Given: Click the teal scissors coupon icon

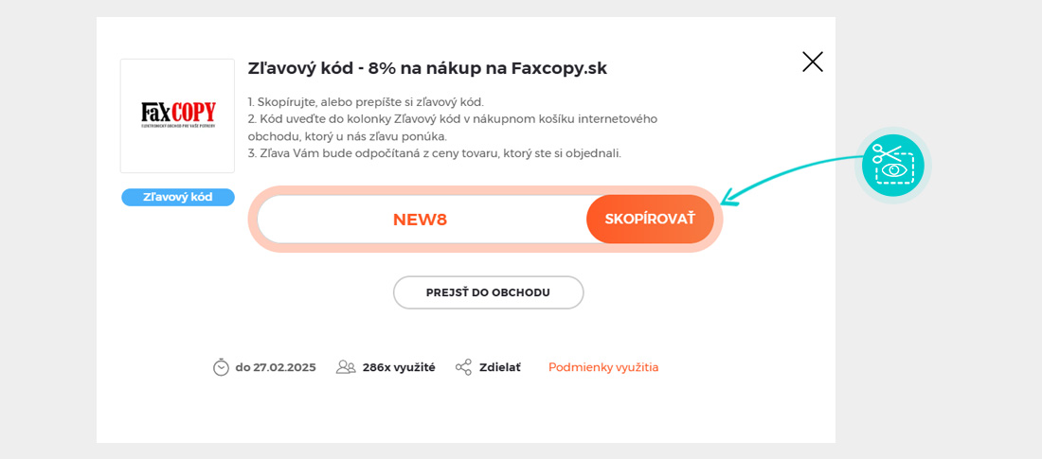Looking at the screenshot, I should click(892, 165).
